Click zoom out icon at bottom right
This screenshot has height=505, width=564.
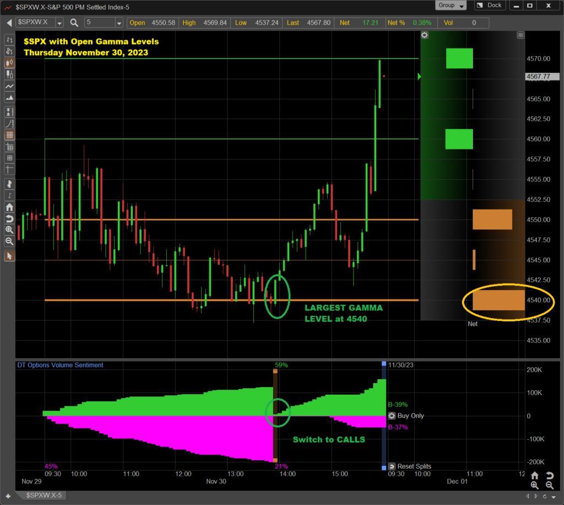(x=549, y=485)
